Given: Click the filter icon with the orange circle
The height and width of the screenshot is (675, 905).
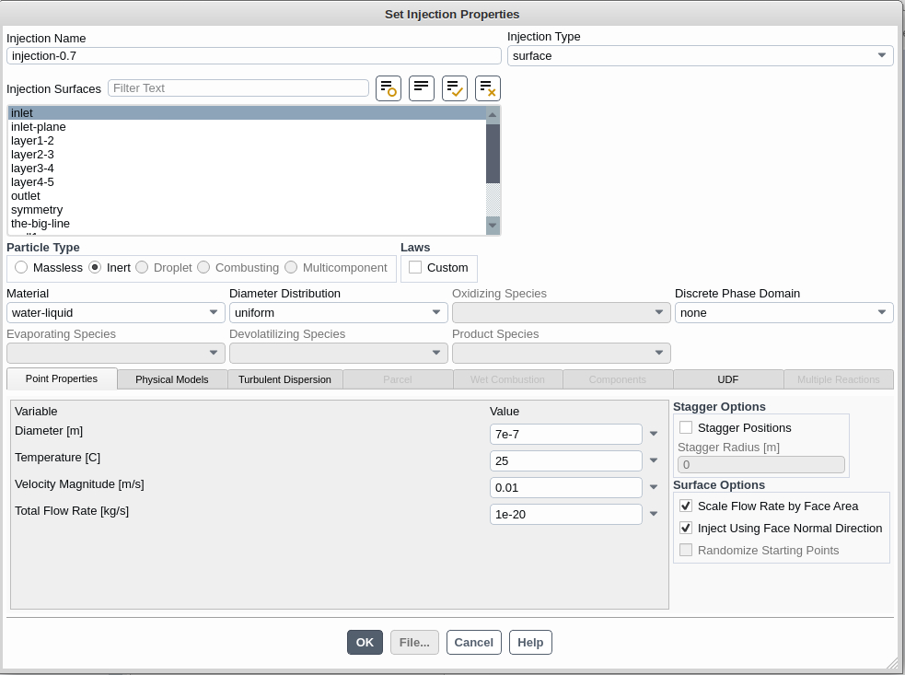Looking at the screenshot, I should pos(388,88).
